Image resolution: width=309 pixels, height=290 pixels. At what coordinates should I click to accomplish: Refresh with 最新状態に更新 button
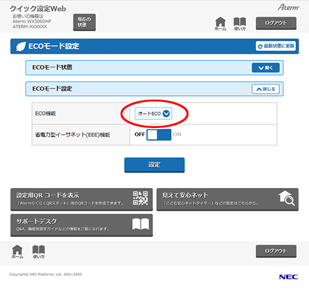click(276, 46)
